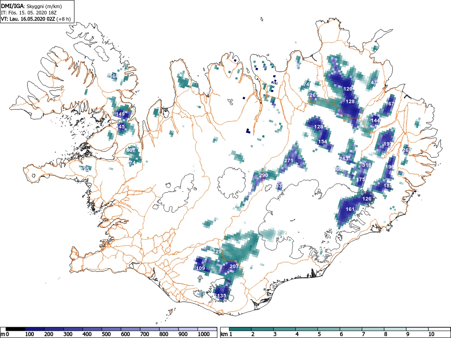Click the 500 label on the meter legend
The image size is (451, 338).
pos(106,334)
